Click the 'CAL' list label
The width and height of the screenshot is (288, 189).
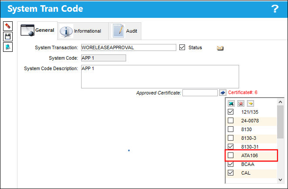point(246,173)
